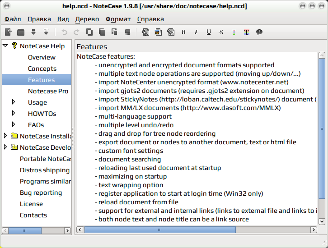Select the Contacts node
The image size is (328, 248).
[33, 215]
